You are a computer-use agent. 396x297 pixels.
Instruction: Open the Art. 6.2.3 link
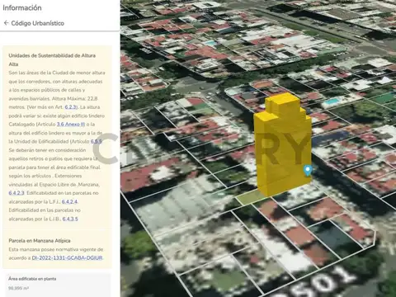click(x=71, y=107)
